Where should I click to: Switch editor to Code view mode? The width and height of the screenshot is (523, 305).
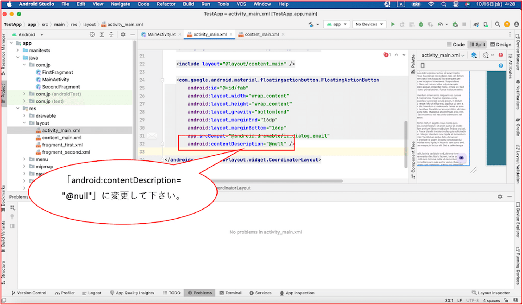point(456,45)
